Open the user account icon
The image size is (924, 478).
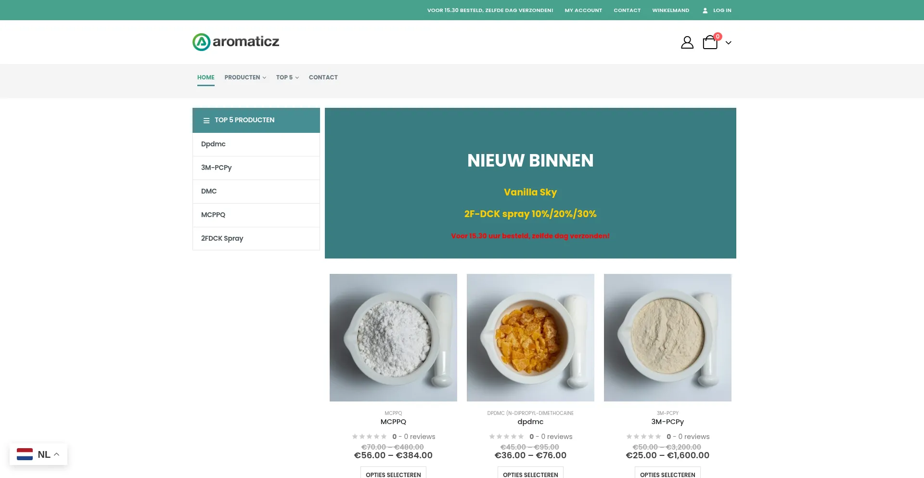[x=687, y=42]
